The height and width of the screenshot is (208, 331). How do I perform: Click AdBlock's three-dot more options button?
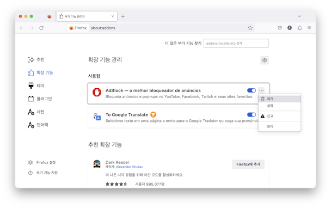coord(261,90)
